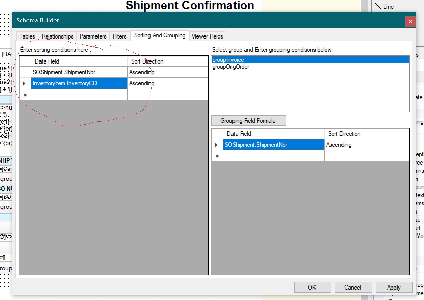Open sort direction for InventoryItem.InventoryCD row
424x300 pixels.
[167, 83]
